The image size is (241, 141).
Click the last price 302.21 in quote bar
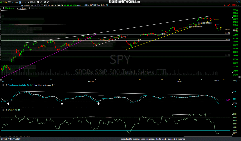pyautogui.click(x=60, y=5)
